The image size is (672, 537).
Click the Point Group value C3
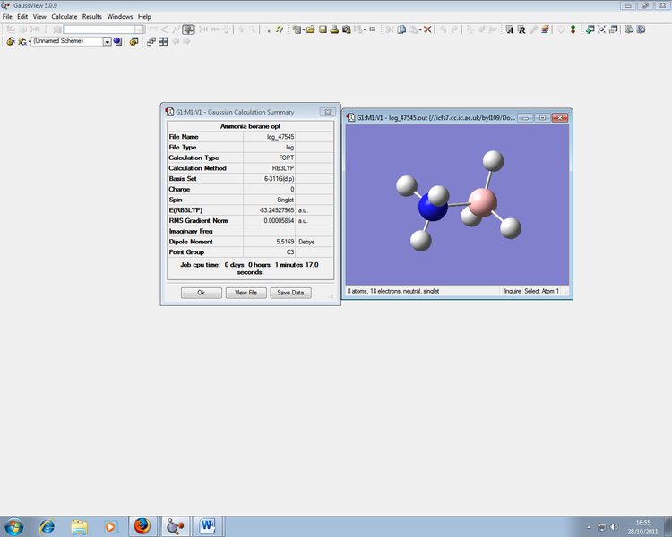(x=290, y=252)
